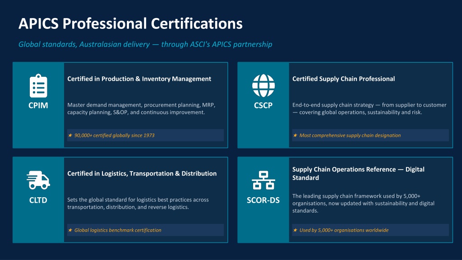The width and height of the screenshot is (462, 260).
Task: Select the 'APICS Professional Certifications' title
Action: click(x=130, y=23)
